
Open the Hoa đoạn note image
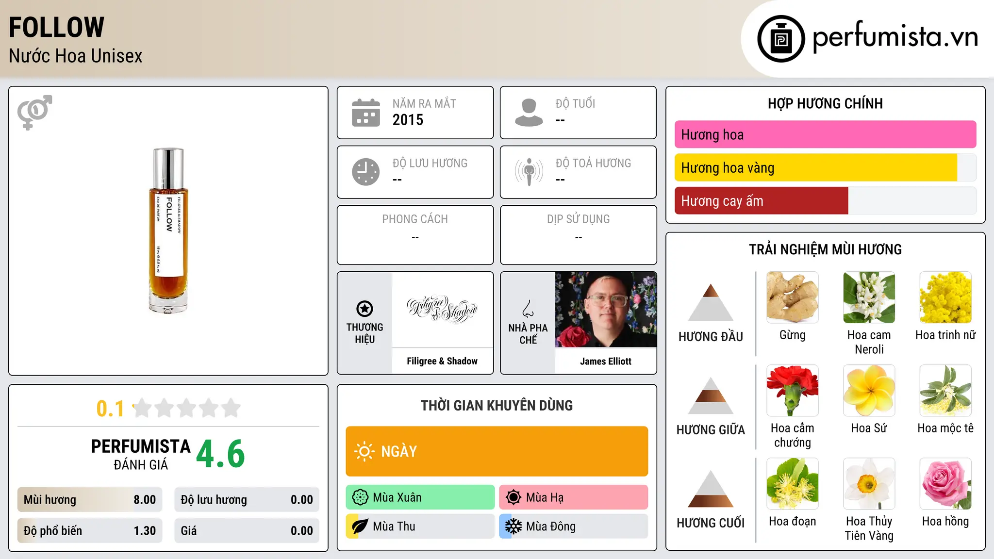(x=793, y=484)
